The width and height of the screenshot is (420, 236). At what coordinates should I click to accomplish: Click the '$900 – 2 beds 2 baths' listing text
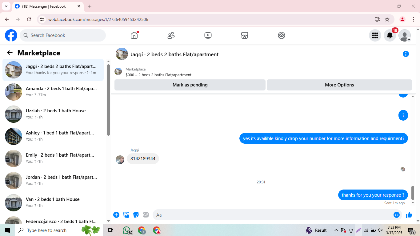coord(158,75)
